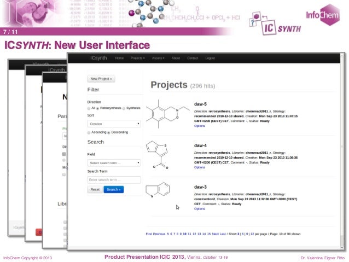Choose Descending sort order

coord(109,132)
